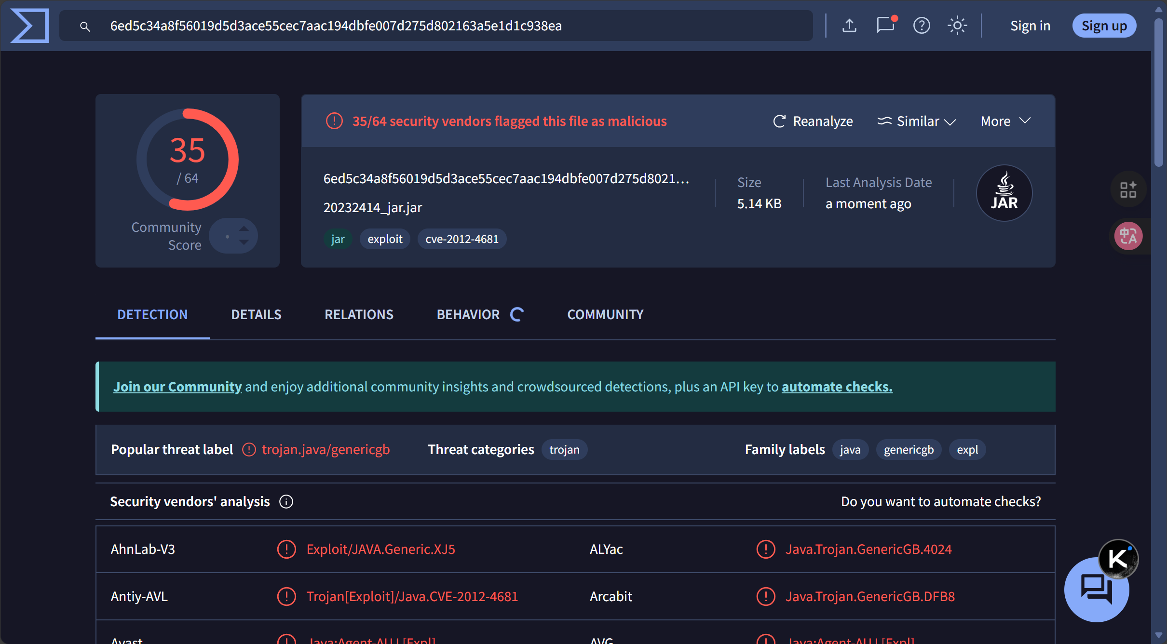Click the Sign up button
Viewport: 1167px width, 644px height.
coord(1104,26)
